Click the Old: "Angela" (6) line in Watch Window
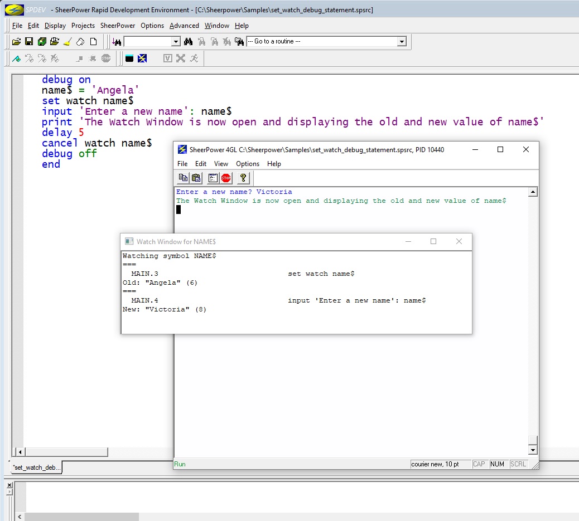 [160, 283]
